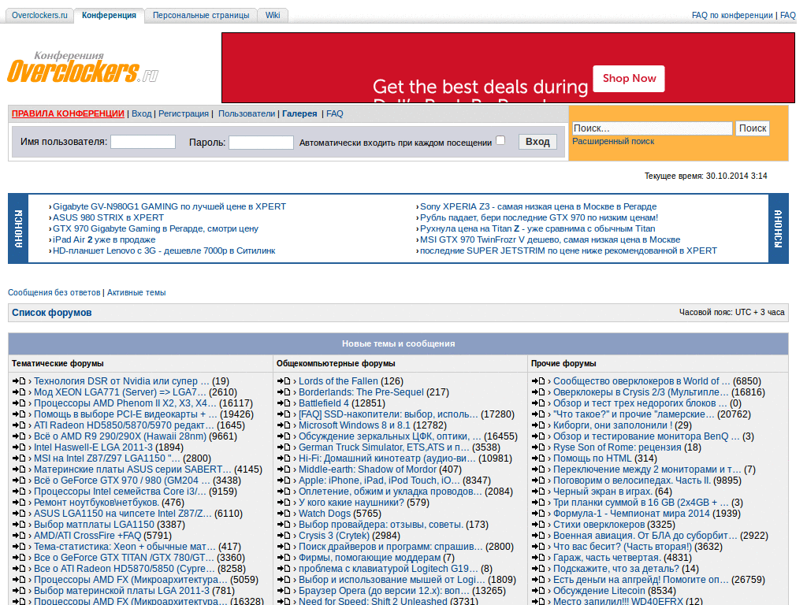Image resolution: width=807 pixels, height=605 pixels.
Task: Open 'HD-планшет Lenovo с 3G' announcement
Action: [x=164, y=251]
